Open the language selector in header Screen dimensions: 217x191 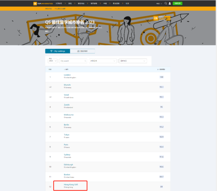coord(159,4)
